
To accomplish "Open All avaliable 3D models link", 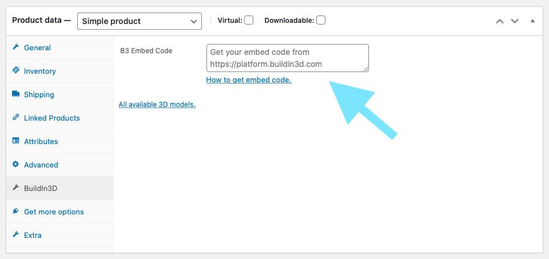I will 157,104.
